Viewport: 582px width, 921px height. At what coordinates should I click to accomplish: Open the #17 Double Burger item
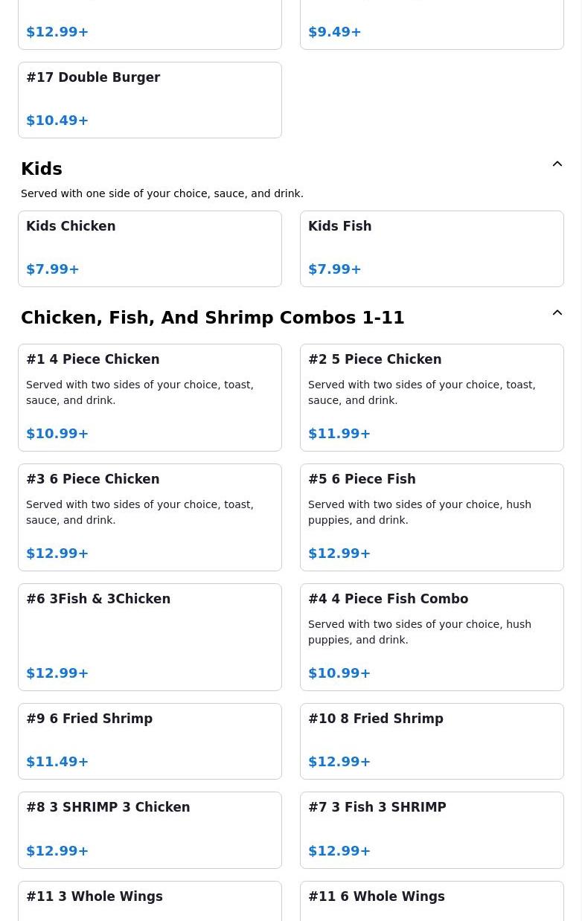(x=150, y=99)
